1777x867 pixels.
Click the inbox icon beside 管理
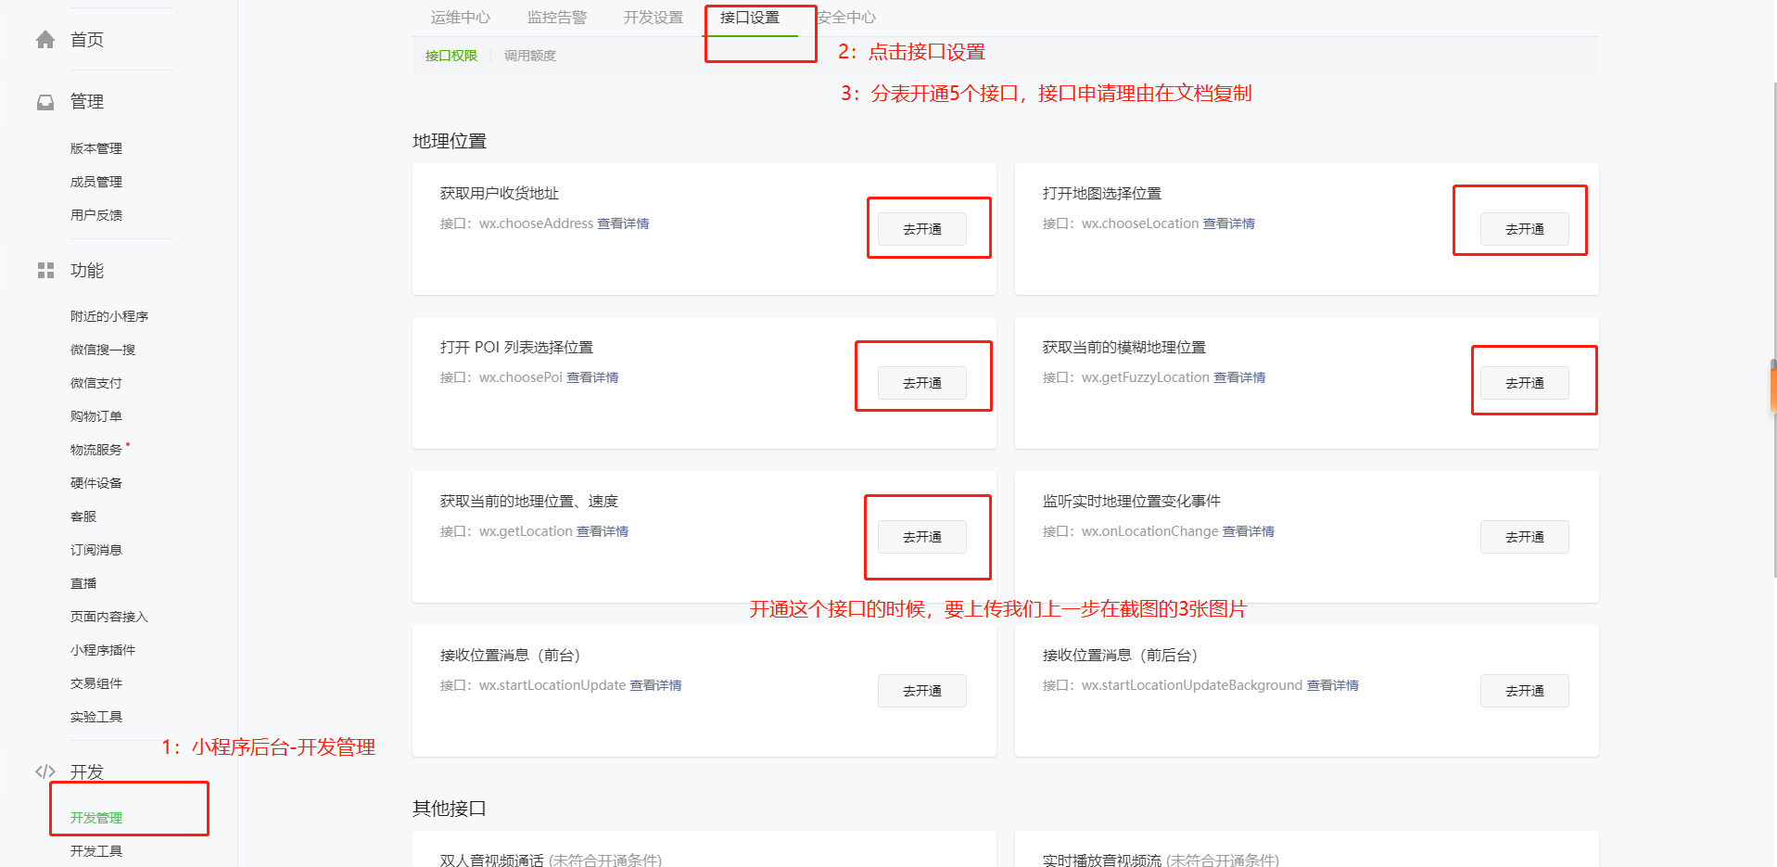point(45,102)
